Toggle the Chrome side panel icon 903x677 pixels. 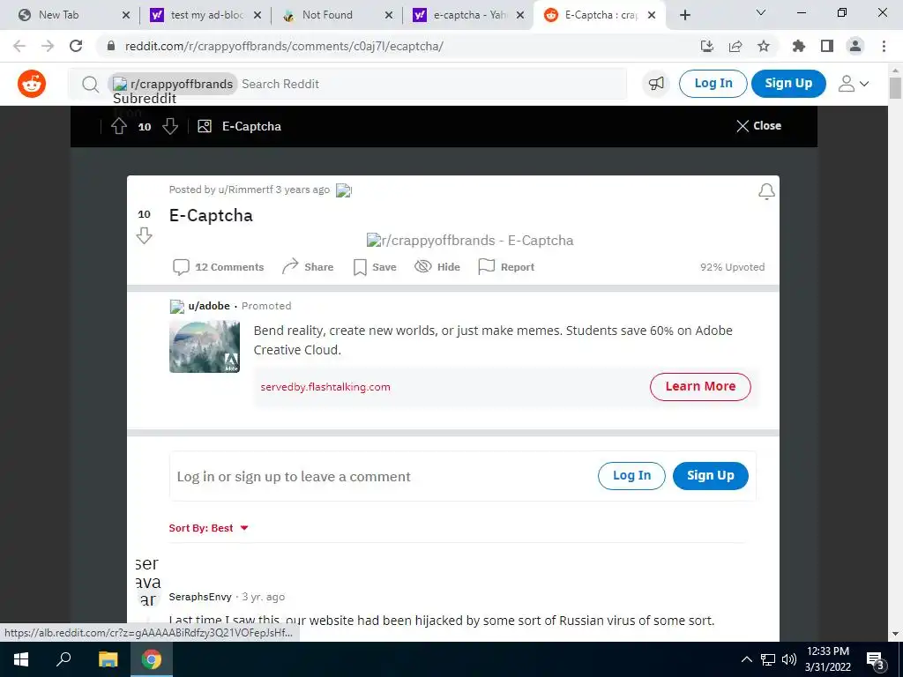point(827,46)
